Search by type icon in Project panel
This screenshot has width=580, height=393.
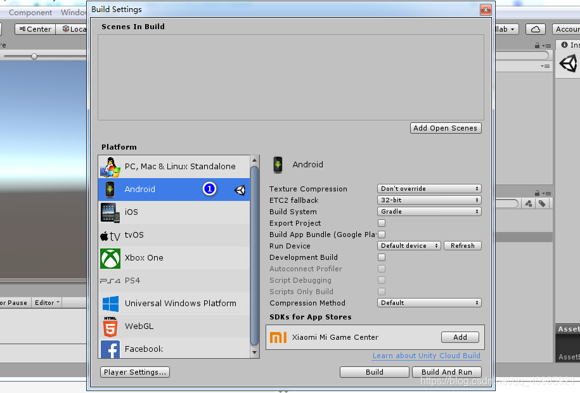[528, 203]
